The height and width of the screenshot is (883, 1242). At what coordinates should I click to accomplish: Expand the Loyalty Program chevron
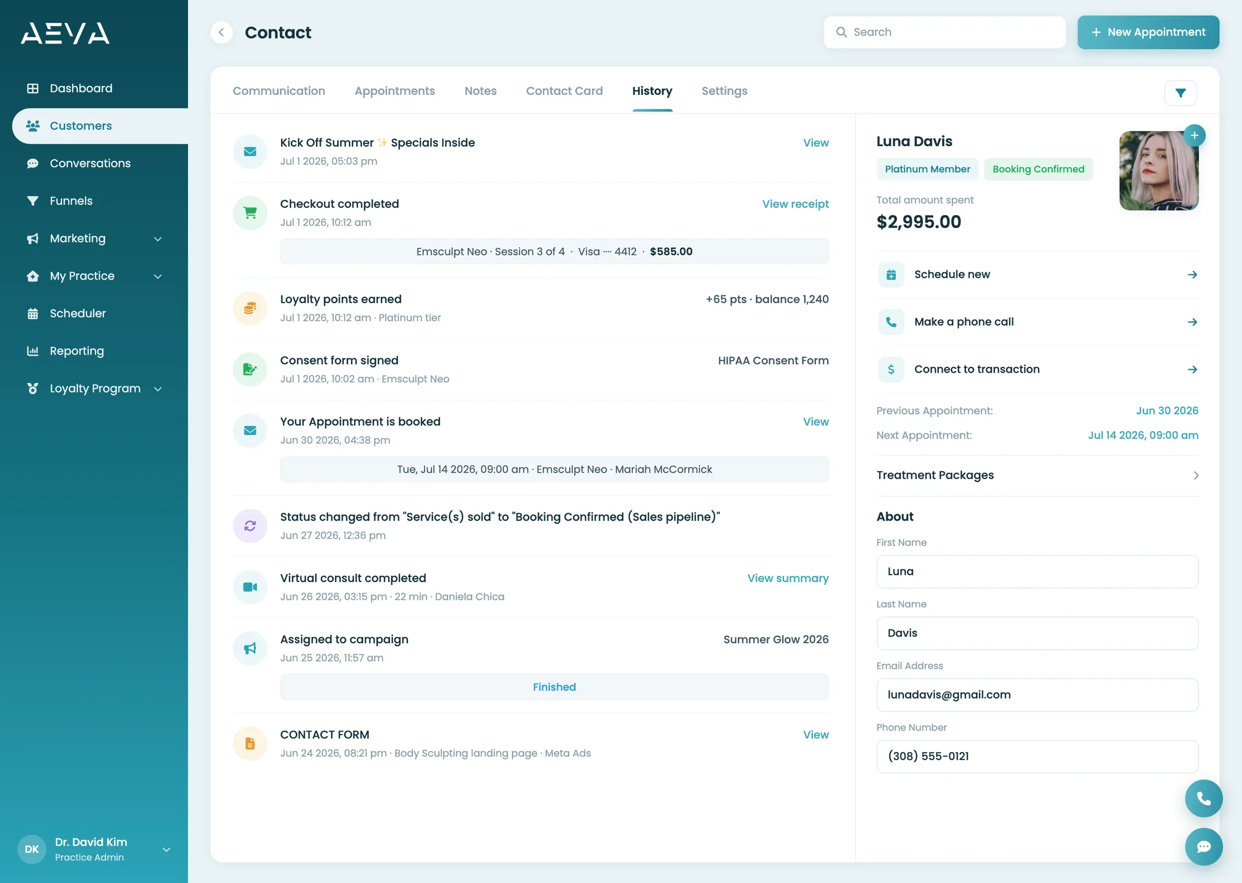click(158, 389)
